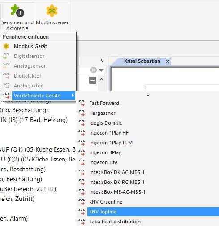Click the icon beside Idegis Domitic

point(82,123)
